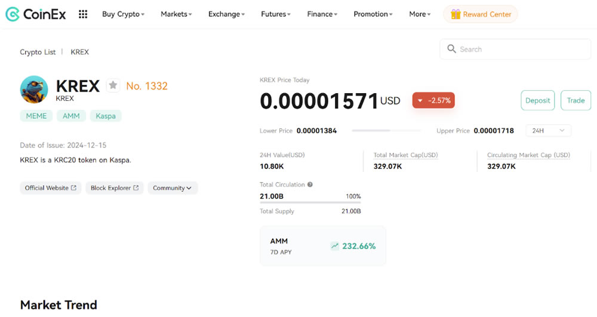Expand the Buy Crypto menu
The image size is (597, 317).
tap(123, 14)
